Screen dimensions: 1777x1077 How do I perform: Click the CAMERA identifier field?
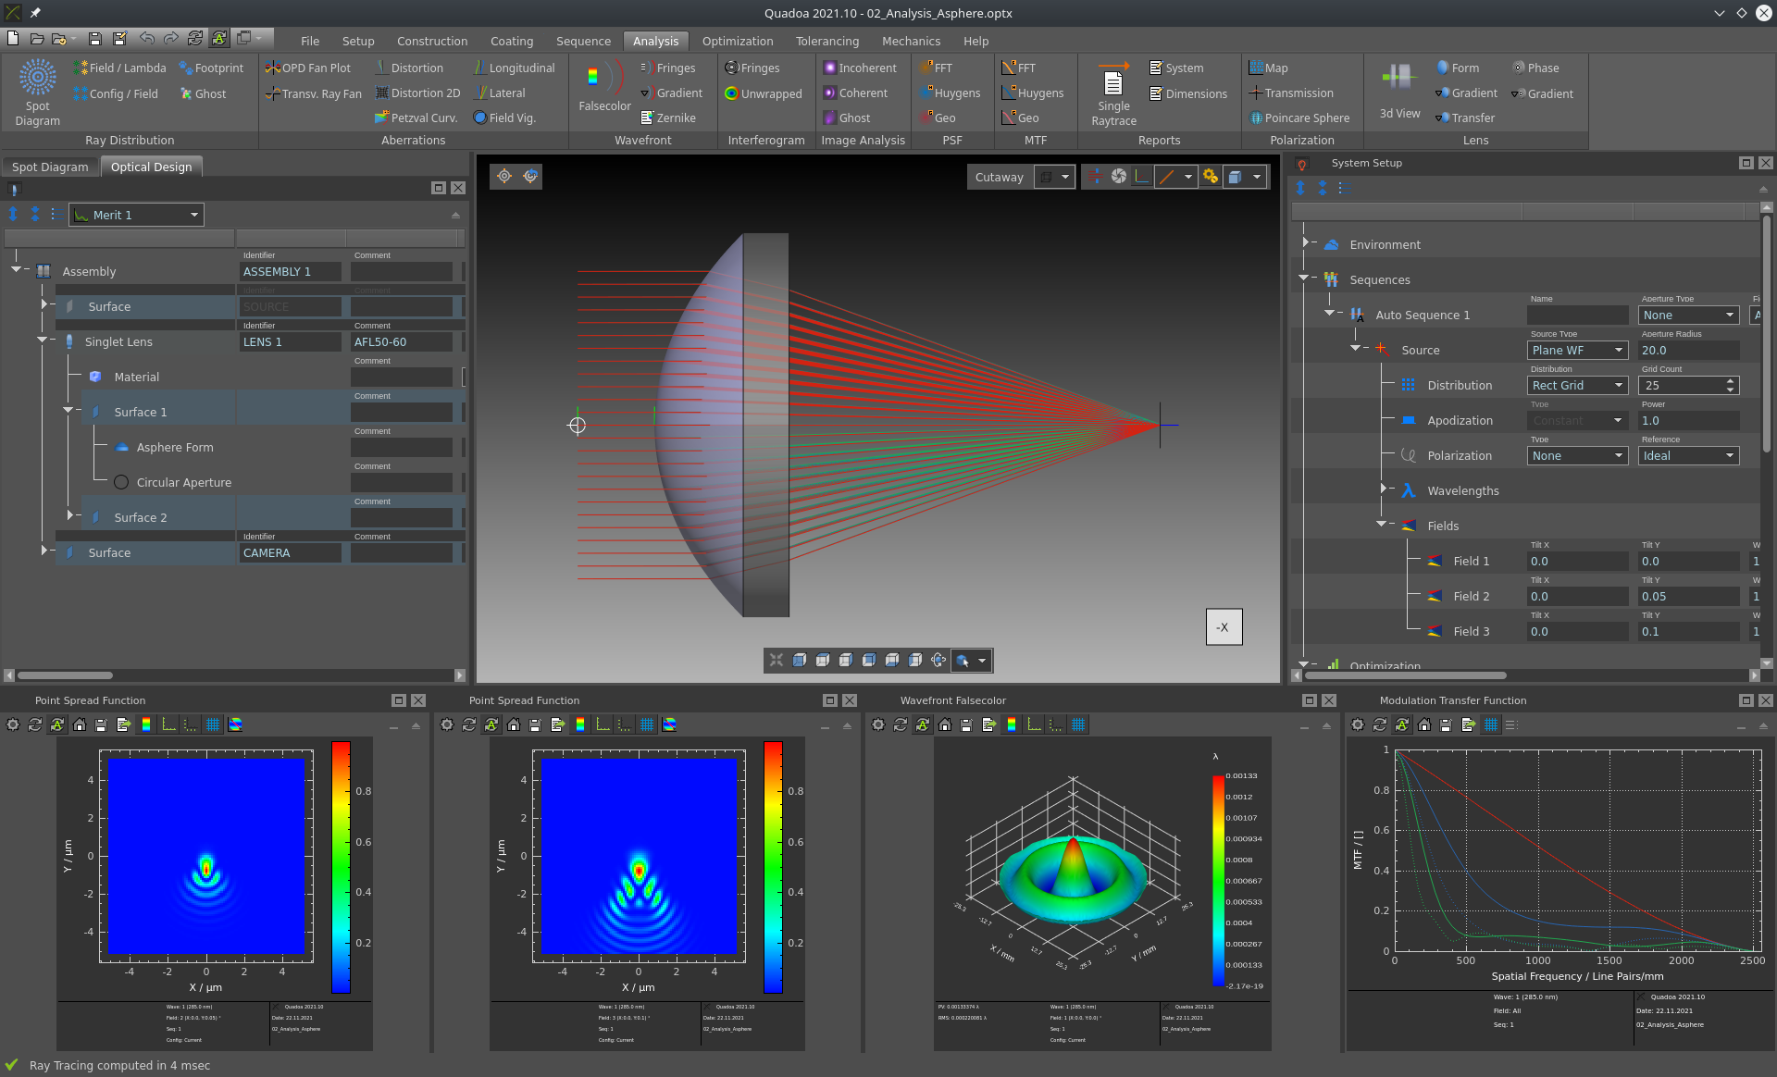tap(290, 552)
